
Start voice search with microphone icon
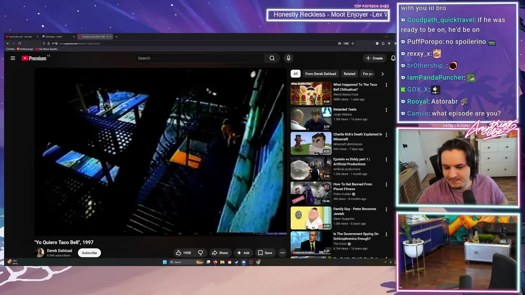tap(288, 58)
